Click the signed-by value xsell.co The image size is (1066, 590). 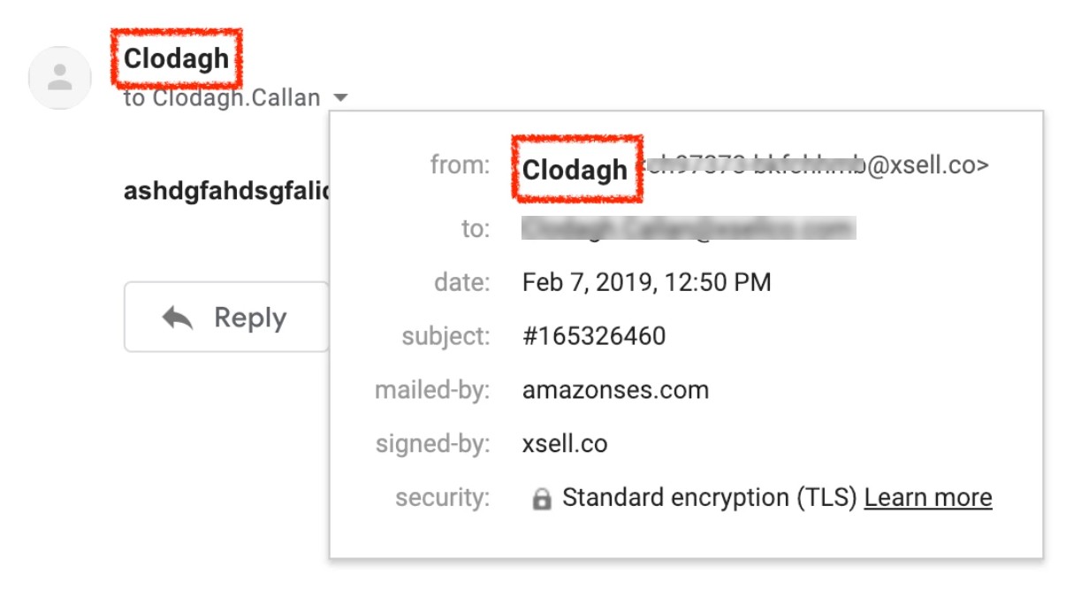click(565, 443)
